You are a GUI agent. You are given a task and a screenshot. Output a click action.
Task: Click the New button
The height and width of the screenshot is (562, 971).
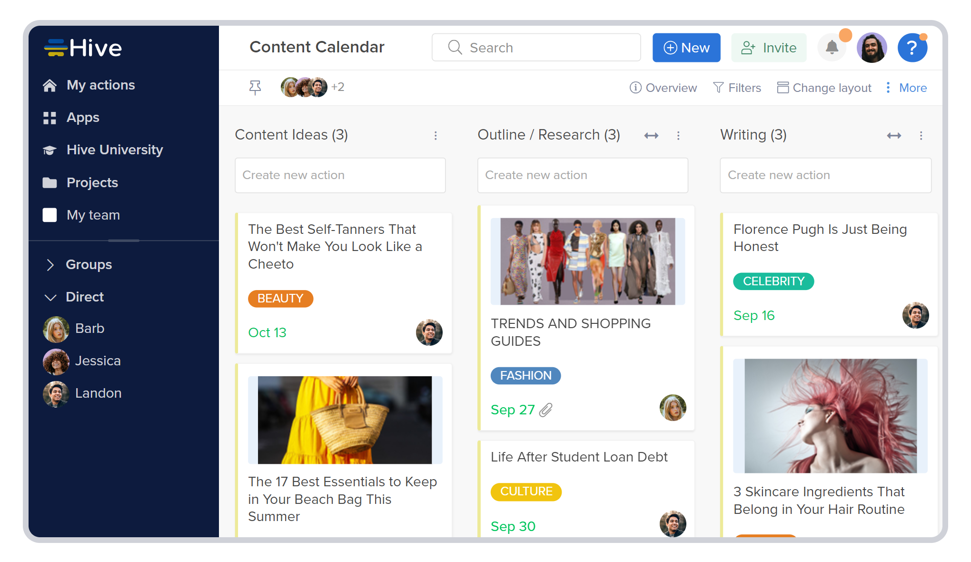pos(686,48)
